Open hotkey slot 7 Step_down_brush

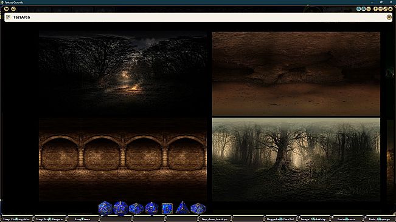(x=214, y=219)
